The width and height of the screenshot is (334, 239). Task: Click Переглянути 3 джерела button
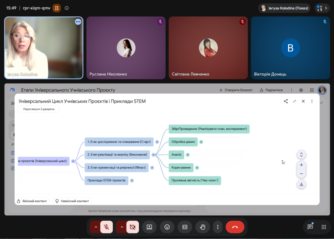[x=39, y=109]
